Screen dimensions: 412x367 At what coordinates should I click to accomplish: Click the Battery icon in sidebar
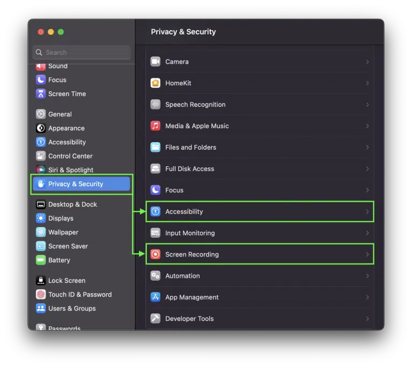point(41,260)
